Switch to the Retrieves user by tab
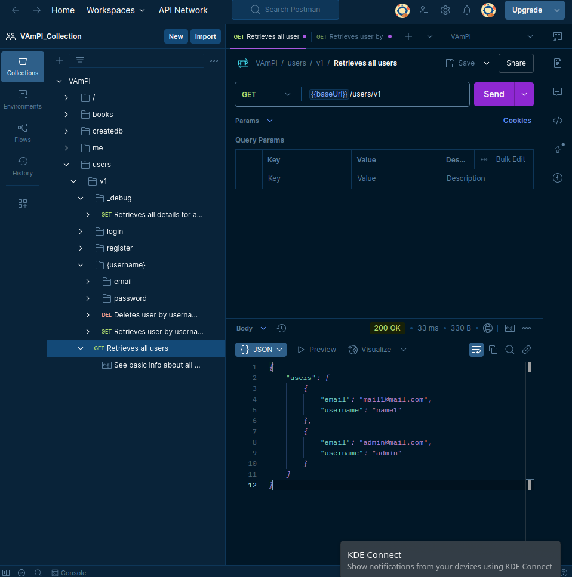Image resolution: width=572 pixels, height=577 pixels. coord(349,36)
